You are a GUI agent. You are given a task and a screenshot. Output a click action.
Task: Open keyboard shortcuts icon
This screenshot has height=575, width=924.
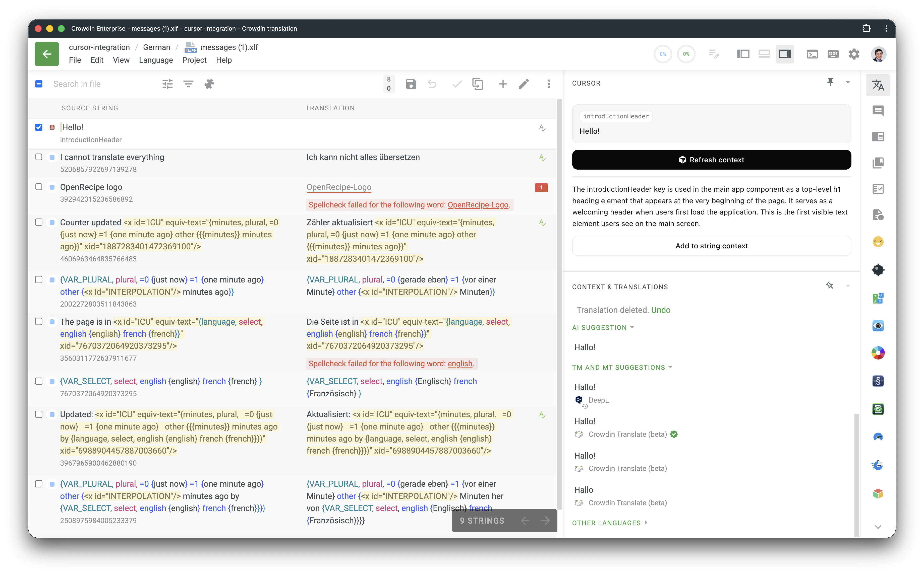(x=833, y=54)
